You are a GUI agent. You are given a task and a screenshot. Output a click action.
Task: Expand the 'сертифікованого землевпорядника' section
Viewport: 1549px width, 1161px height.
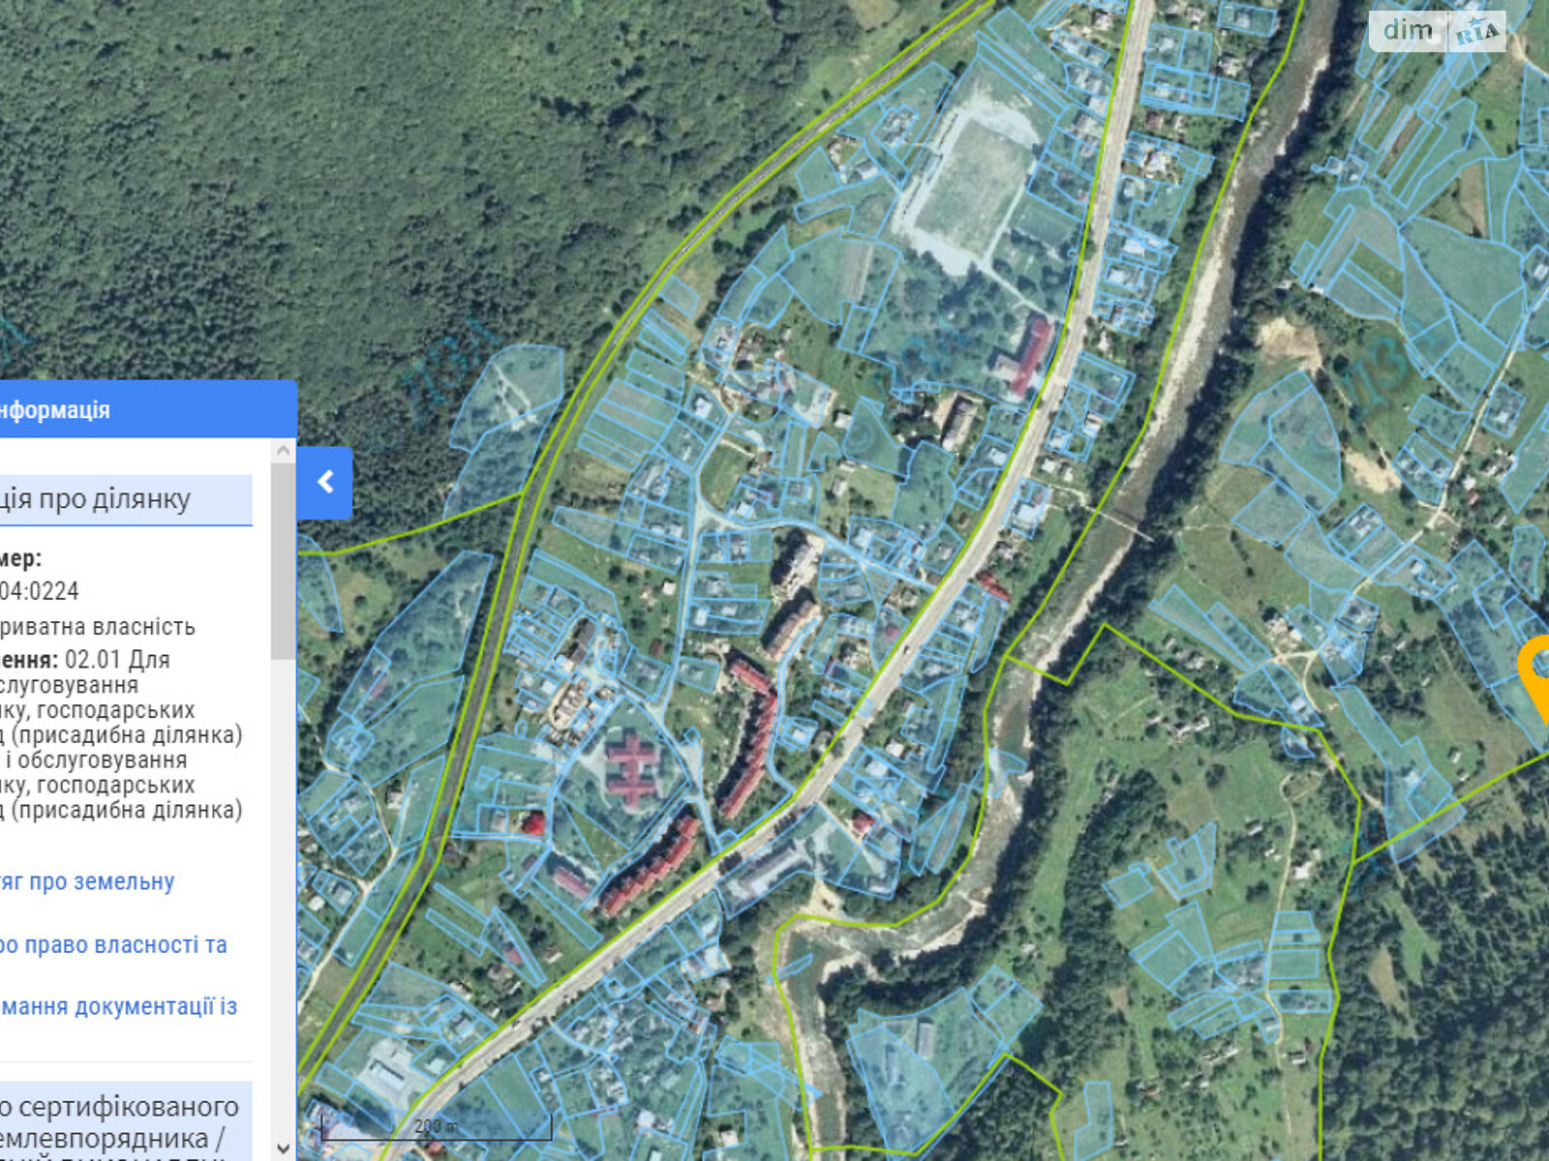coord(121,1122)
